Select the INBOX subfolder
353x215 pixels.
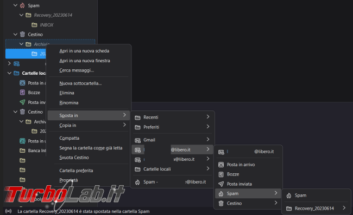[x=46, y=25]
